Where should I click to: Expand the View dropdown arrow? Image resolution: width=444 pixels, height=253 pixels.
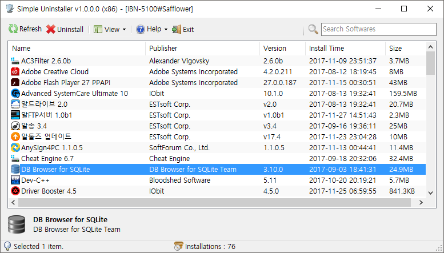125,30
